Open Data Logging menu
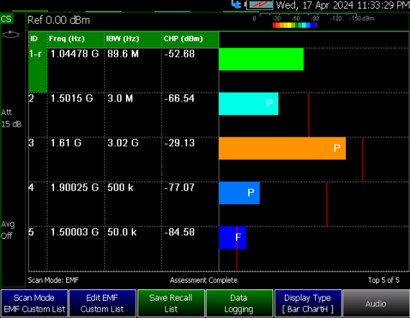Viewport: 410px width, 318px height. pos(240,304)
